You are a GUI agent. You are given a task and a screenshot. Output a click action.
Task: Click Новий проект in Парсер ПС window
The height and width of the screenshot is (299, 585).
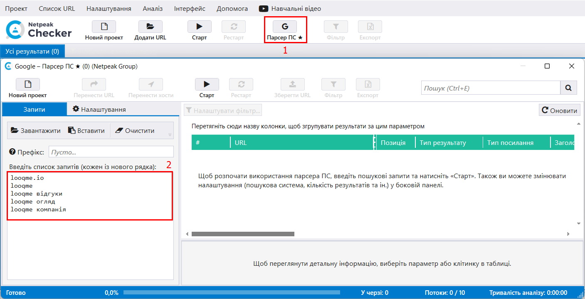[28, 88]
